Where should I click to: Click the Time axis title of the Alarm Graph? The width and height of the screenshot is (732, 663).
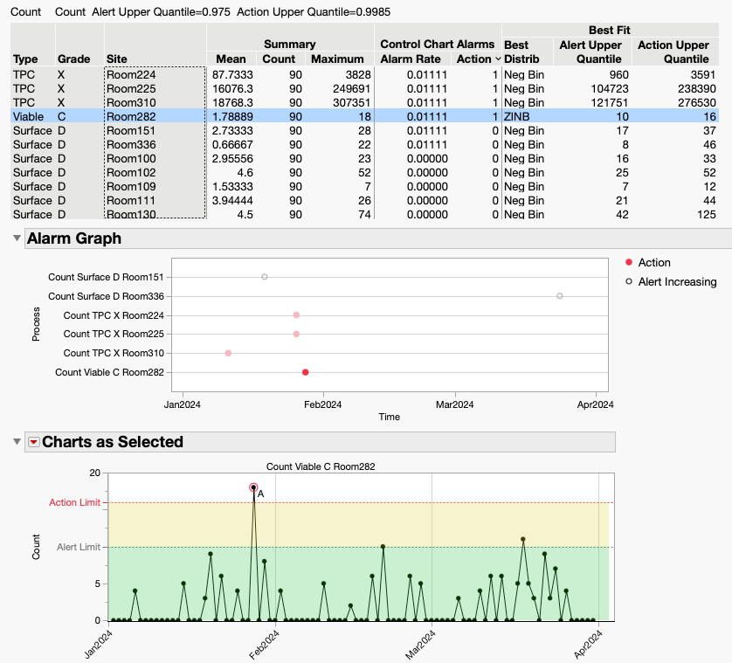(x=389, y=417)
